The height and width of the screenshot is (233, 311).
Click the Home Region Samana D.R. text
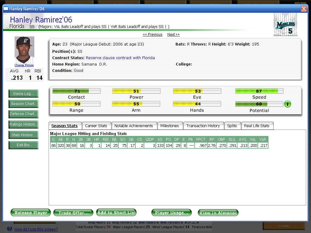pos(80,64)
